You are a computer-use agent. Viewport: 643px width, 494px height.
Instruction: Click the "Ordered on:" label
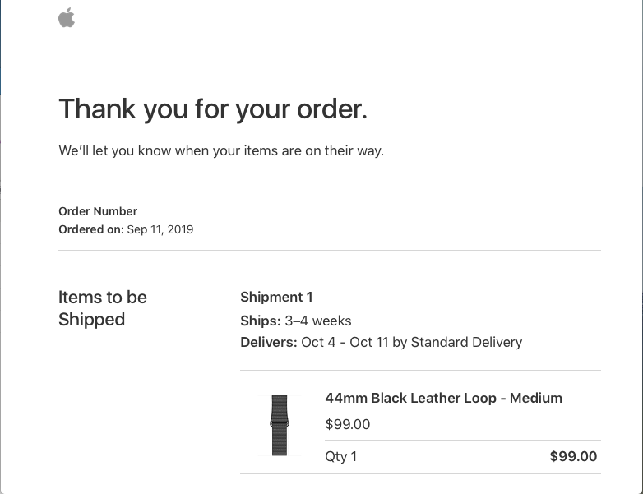click(x=90, y=229)
